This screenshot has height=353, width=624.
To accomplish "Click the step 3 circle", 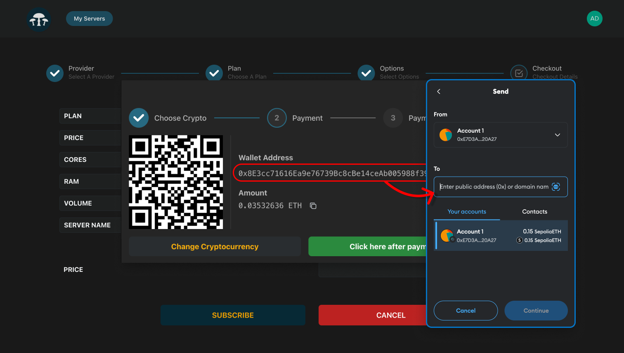I will 393,118.
